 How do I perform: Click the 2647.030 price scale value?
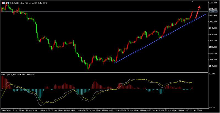pos(213,28)
